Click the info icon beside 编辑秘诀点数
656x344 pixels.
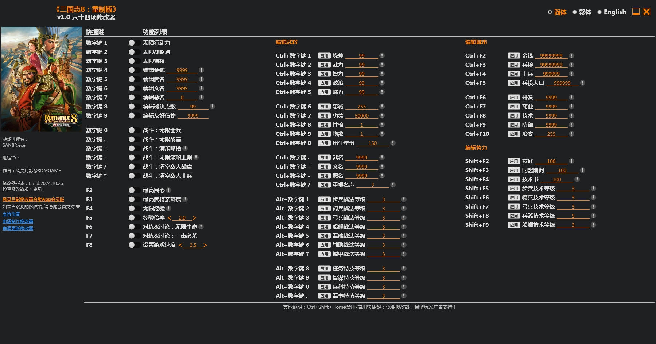pyautogui.click(x=212, y=106)
